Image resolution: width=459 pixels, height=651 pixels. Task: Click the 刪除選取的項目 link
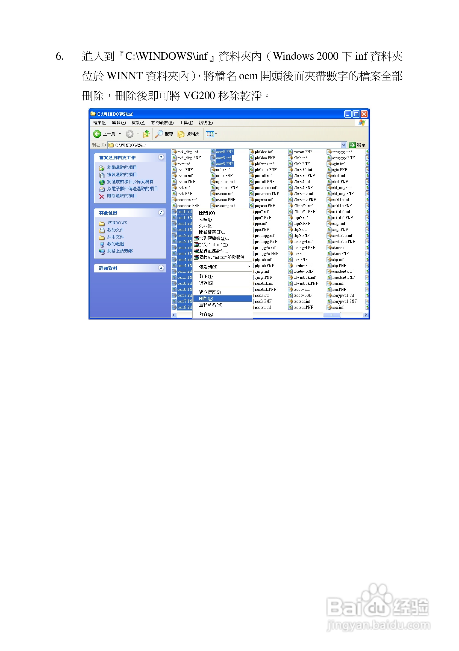click(122, 196)
